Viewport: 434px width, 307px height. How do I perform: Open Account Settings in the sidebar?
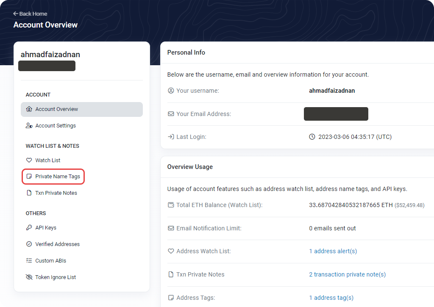(56, 126)
